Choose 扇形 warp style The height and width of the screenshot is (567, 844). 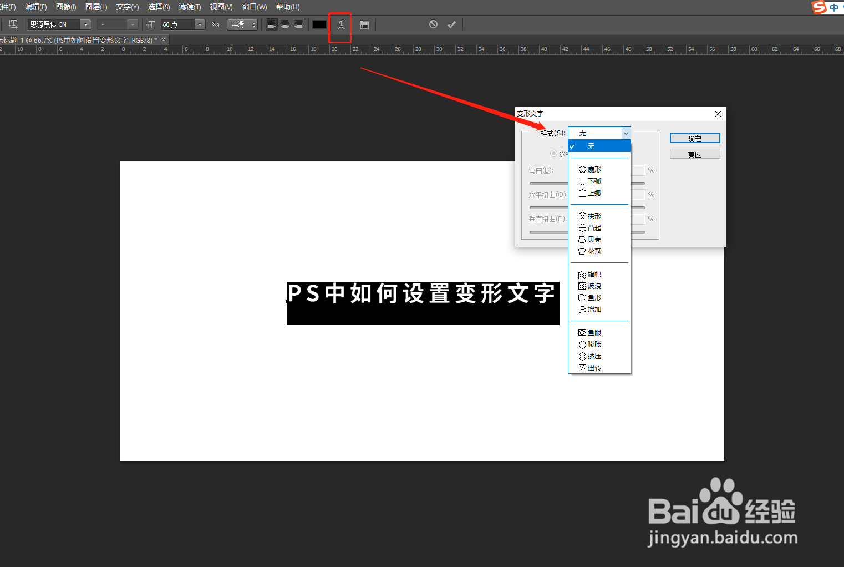pyautogui.click(x=599, y=170)
